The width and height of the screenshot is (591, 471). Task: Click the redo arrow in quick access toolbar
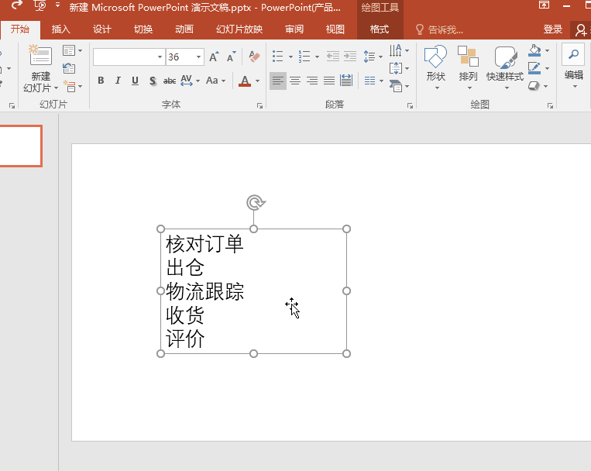[16, 5]
